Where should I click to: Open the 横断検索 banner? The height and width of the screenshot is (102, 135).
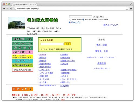(x=22, y=48)
